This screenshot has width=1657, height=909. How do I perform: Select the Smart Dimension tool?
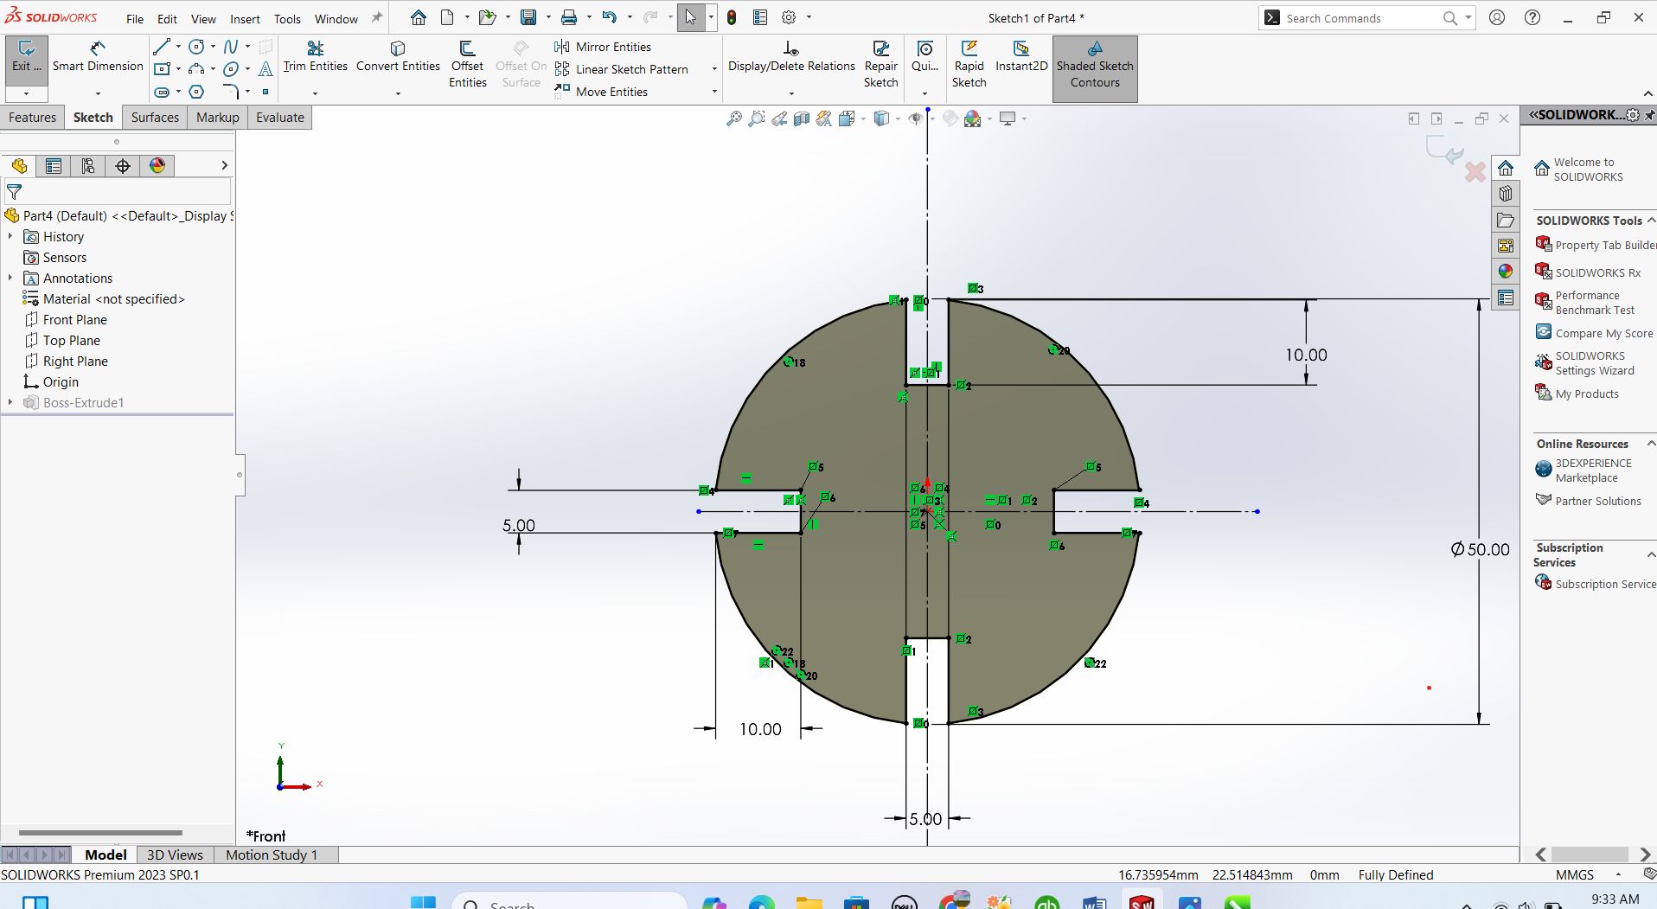(x=98, y=56)
